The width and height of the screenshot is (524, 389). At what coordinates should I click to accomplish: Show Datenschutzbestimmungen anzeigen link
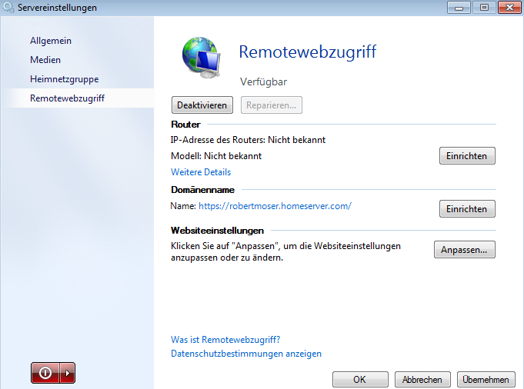245,354
